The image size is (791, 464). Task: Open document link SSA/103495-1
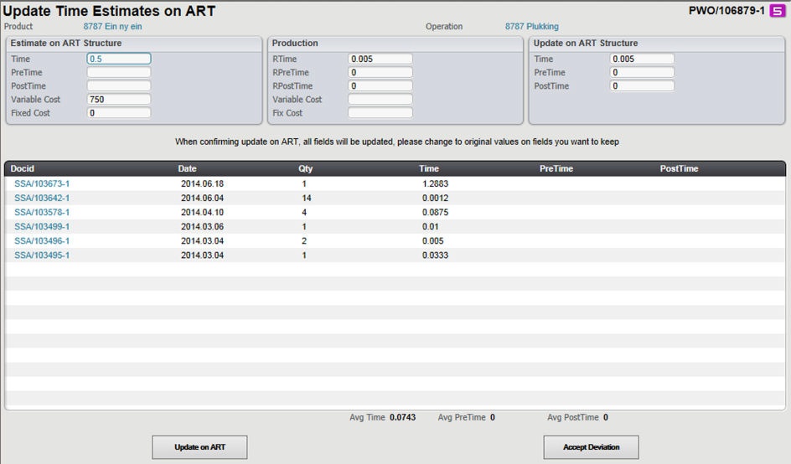[x=42, y=255]
